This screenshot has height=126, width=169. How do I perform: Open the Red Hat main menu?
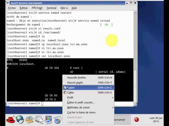tap(11, 120)
